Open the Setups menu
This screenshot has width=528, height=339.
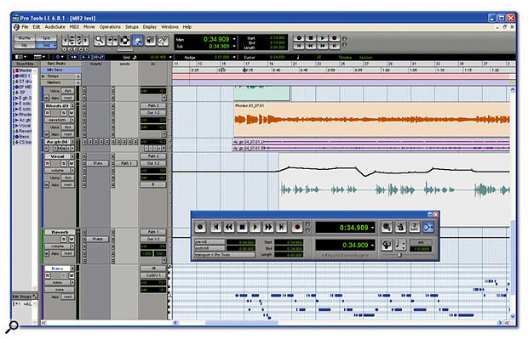[x=132, y=27]
